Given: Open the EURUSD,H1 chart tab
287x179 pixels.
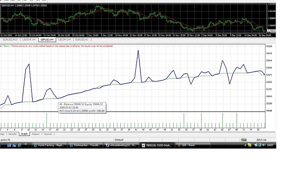Looking at the screenshot, I should (x=82, y=40).
